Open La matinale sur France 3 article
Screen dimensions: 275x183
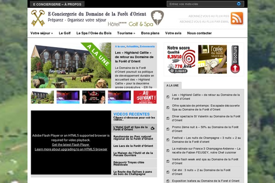pyautogui.click(x=206, y=151)
